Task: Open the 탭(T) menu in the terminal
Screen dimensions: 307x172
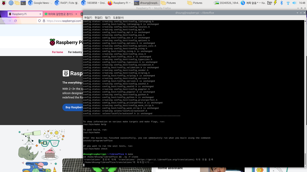Action: tap(108, 18)
